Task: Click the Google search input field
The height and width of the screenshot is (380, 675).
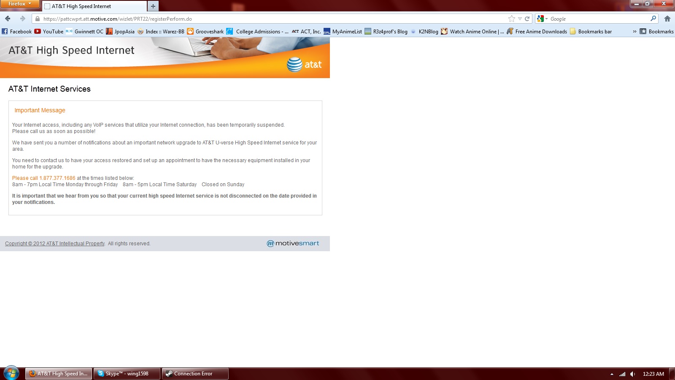Action: click(599, 19)
